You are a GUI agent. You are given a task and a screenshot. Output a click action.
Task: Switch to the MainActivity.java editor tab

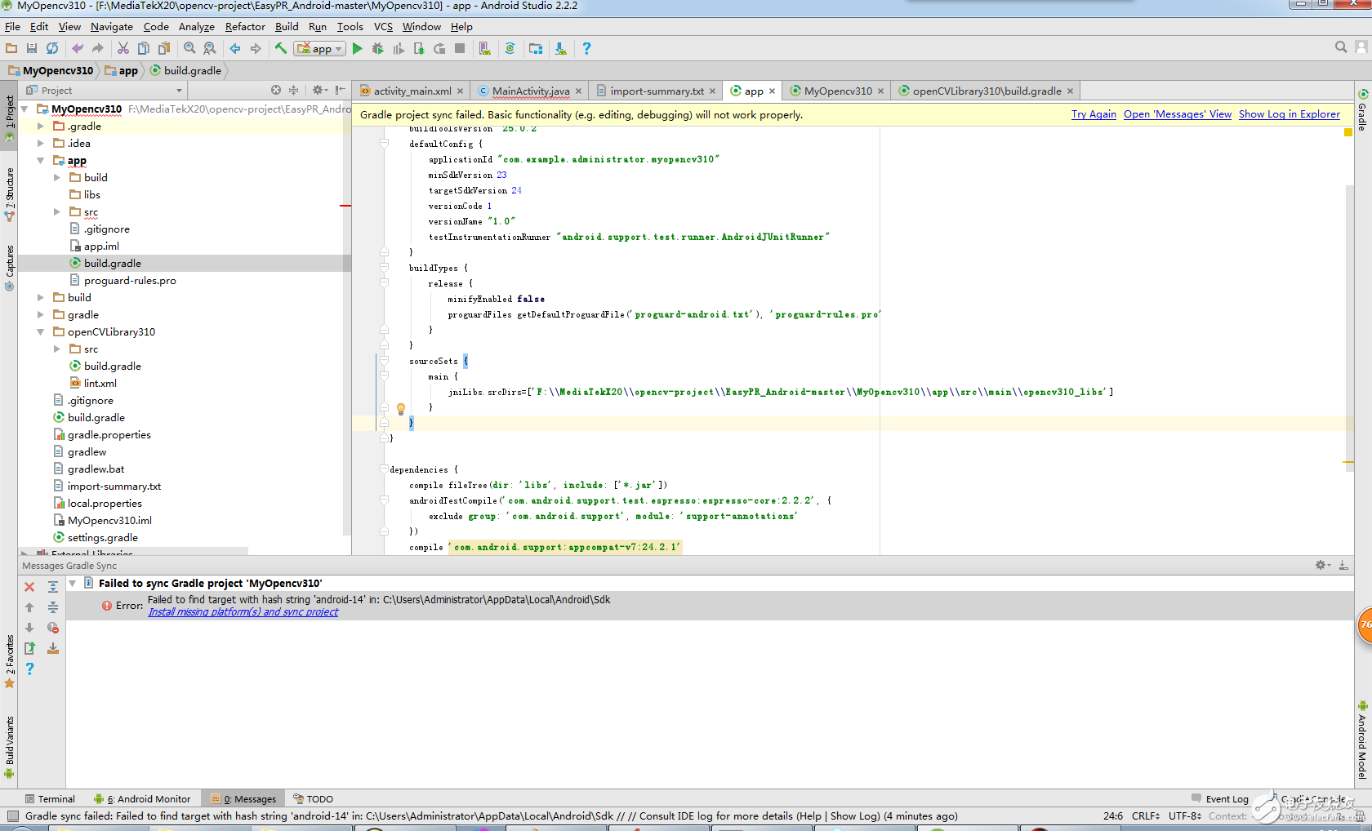(530, 91)
